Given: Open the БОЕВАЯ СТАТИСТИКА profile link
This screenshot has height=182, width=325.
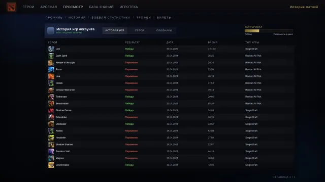Looking at the screenshot, I should pyautogui.click(x=111, y=18).
